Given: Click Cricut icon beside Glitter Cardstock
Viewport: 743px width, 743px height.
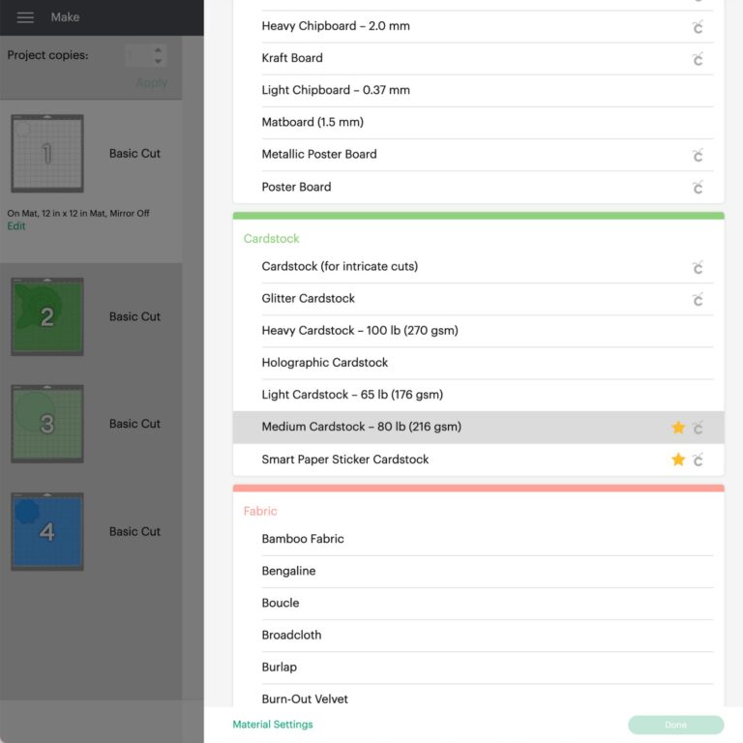Looking at the screenshot, I should click(x=698, y=300).
